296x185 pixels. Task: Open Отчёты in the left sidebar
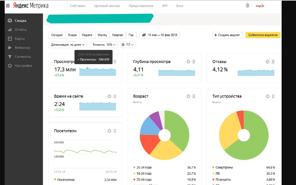point(20,30)
